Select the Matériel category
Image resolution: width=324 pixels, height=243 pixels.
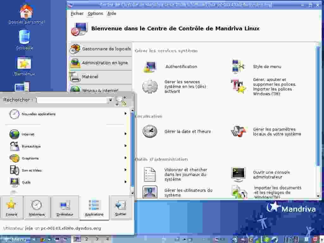pos(100,77)
